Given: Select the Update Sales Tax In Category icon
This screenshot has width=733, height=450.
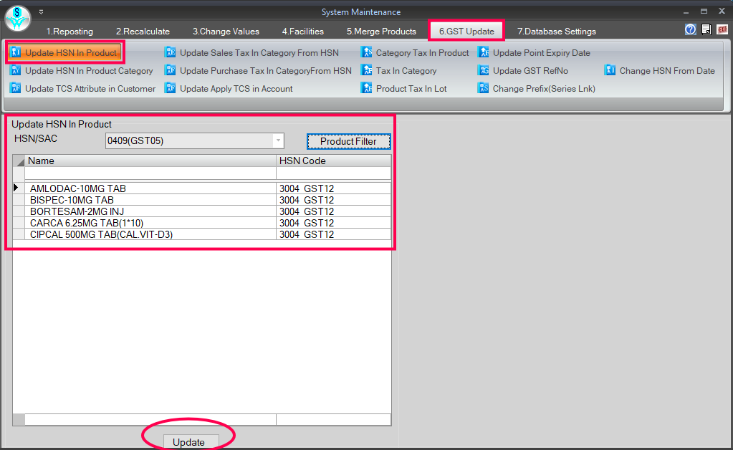Looking at the screenshot, I should point(171,53).
